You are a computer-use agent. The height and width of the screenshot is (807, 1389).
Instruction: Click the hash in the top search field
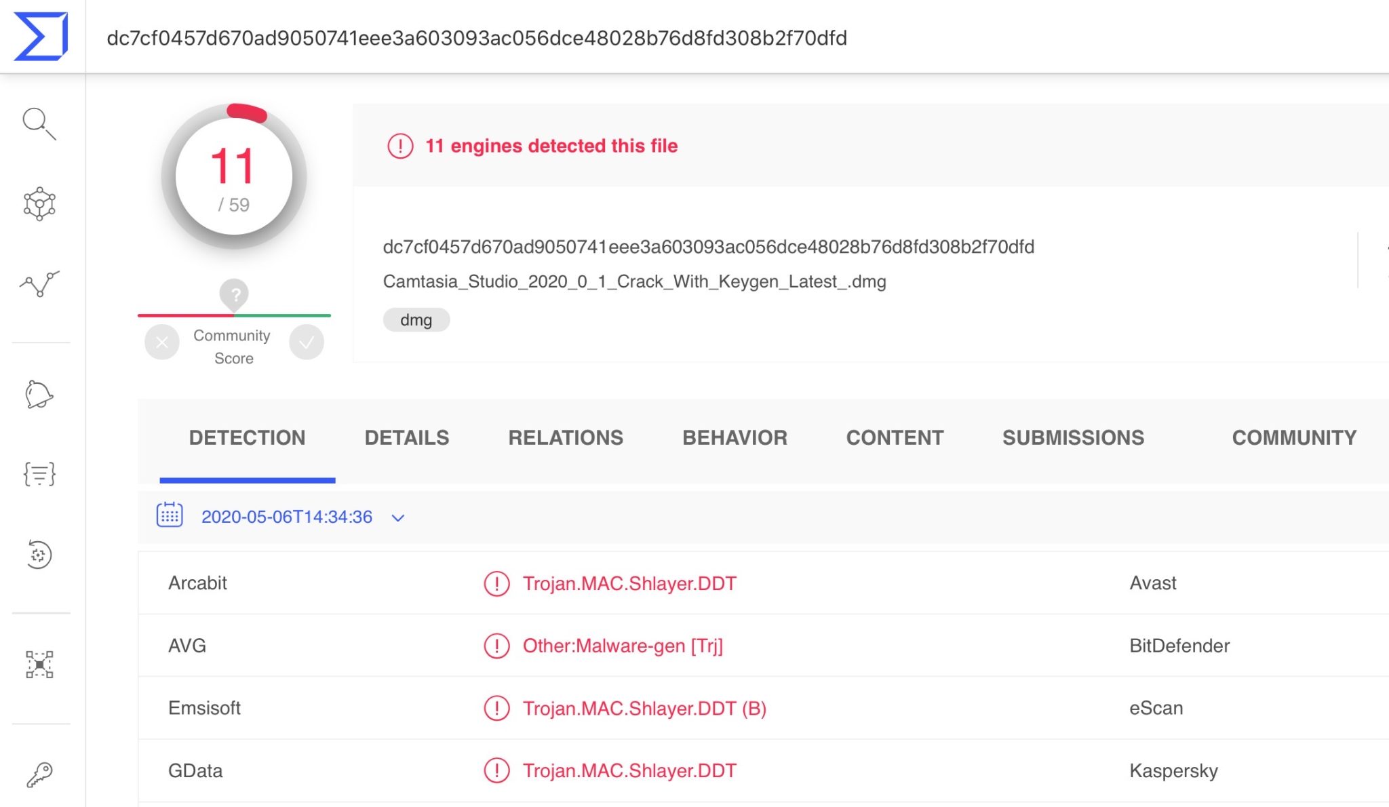pos(477,38)
